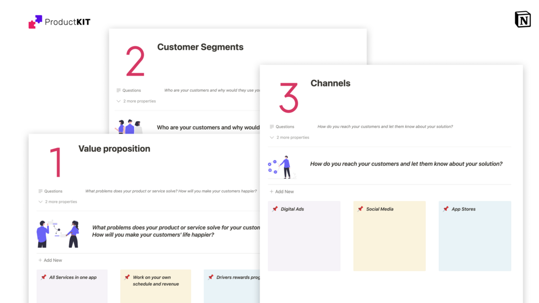Open the Work on your own schedule card

point(156,287)
